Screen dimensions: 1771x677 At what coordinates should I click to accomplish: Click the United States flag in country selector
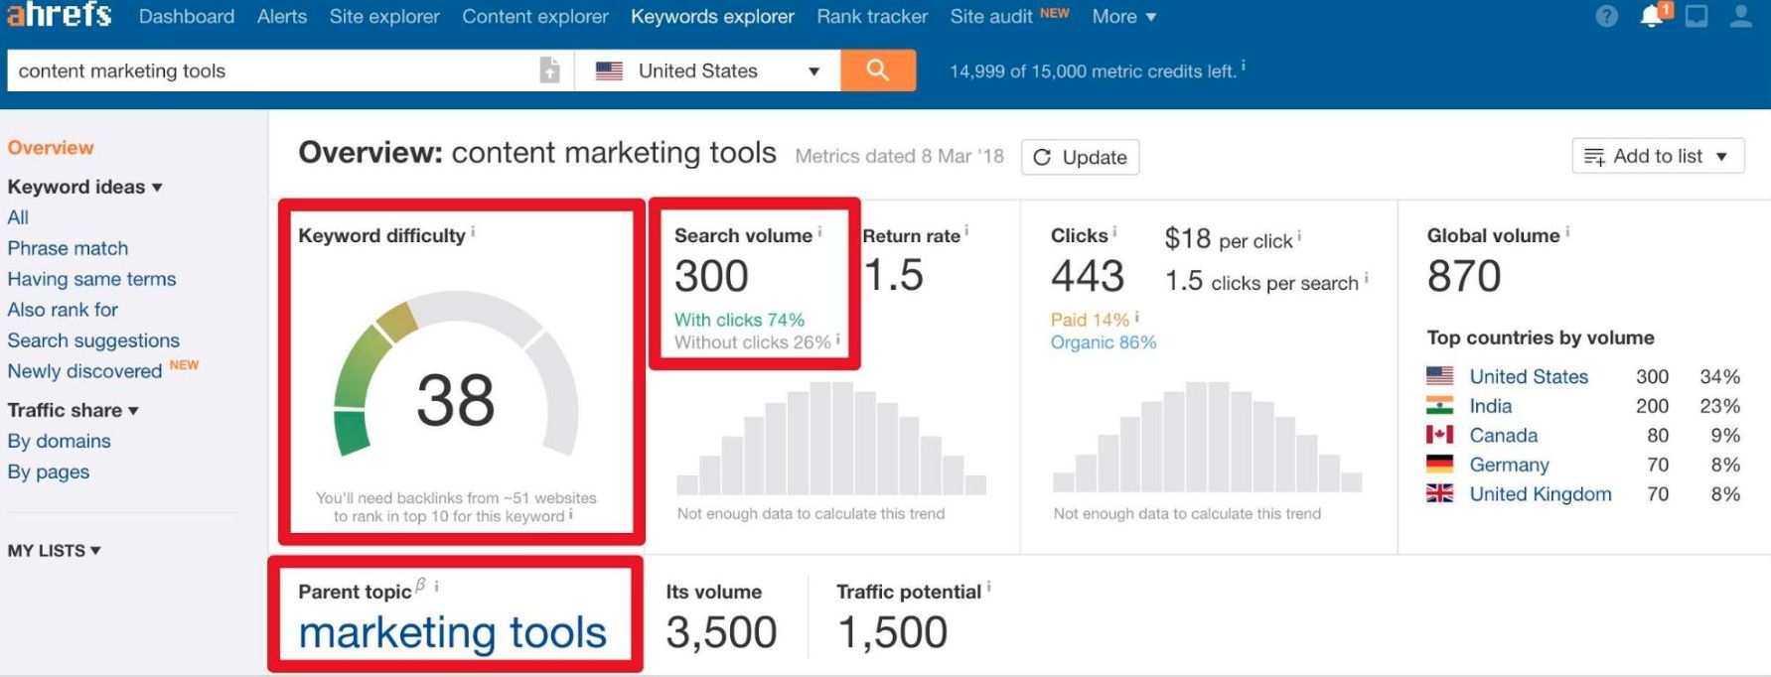(609, 71)
